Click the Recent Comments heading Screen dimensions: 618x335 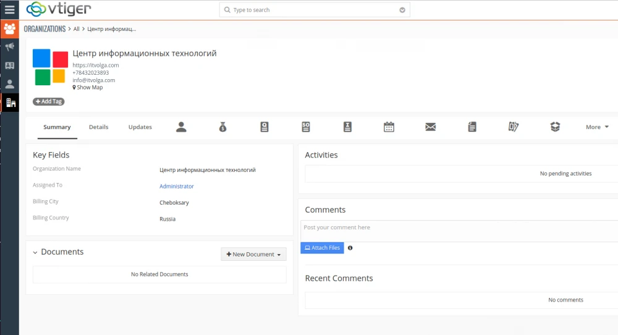point(339,278)
